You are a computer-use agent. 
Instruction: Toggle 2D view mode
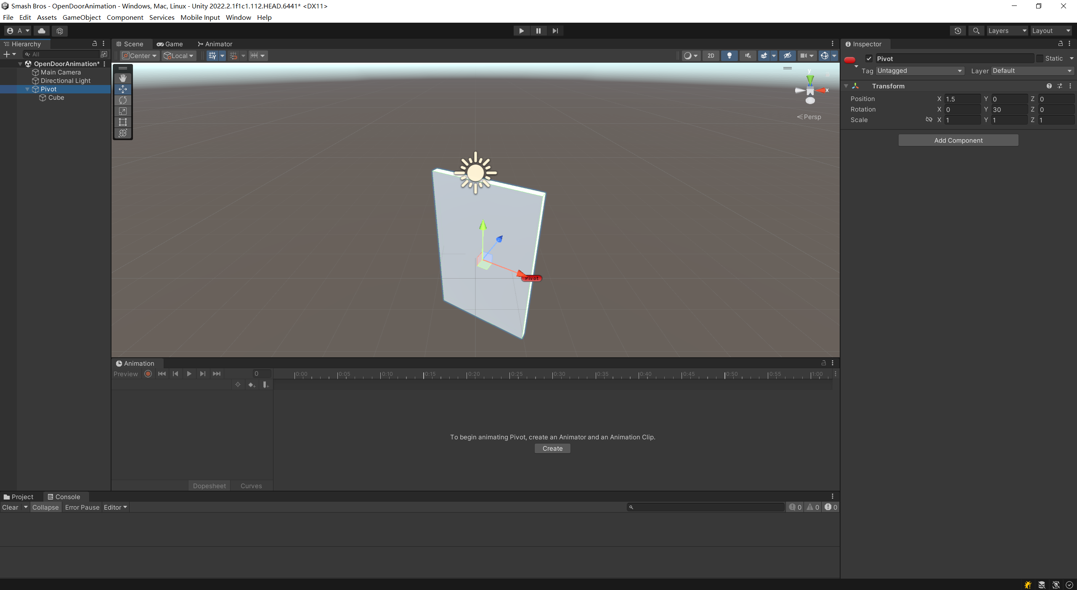711,56
